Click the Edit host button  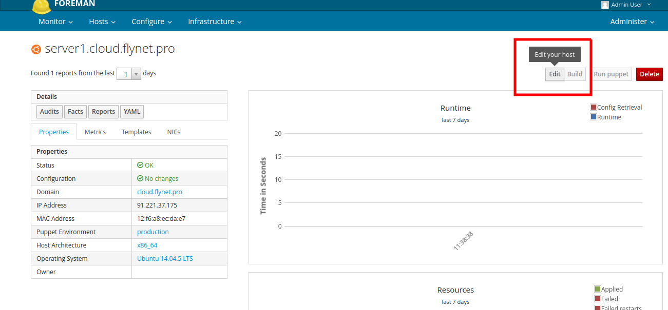[555, 74]
